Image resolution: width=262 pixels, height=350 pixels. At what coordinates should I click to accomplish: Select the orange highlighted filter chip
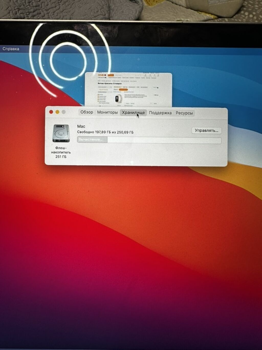123,89
